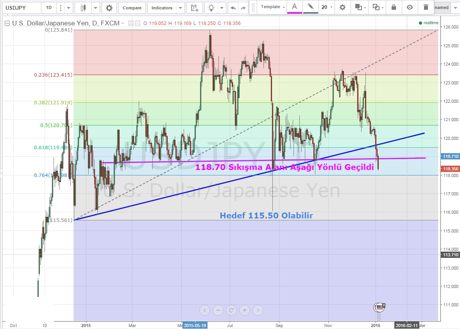Change the magenta text color swatch
460x329 pixels.
295,7
